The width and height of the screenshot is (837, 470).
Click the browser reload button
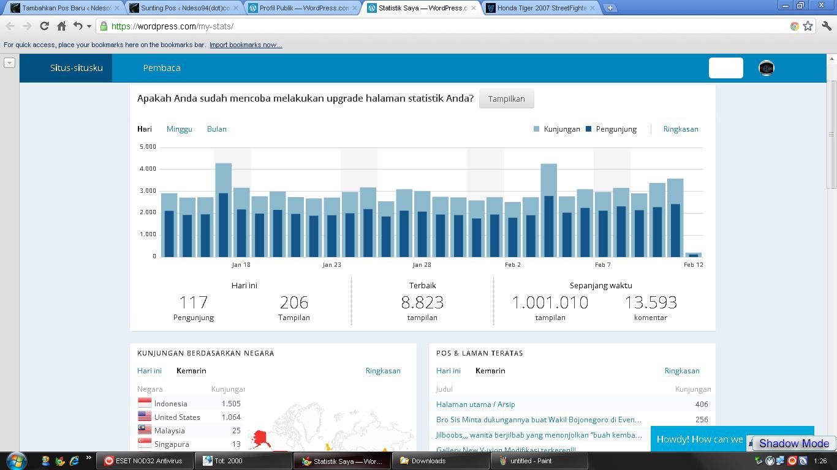(44, 26)
